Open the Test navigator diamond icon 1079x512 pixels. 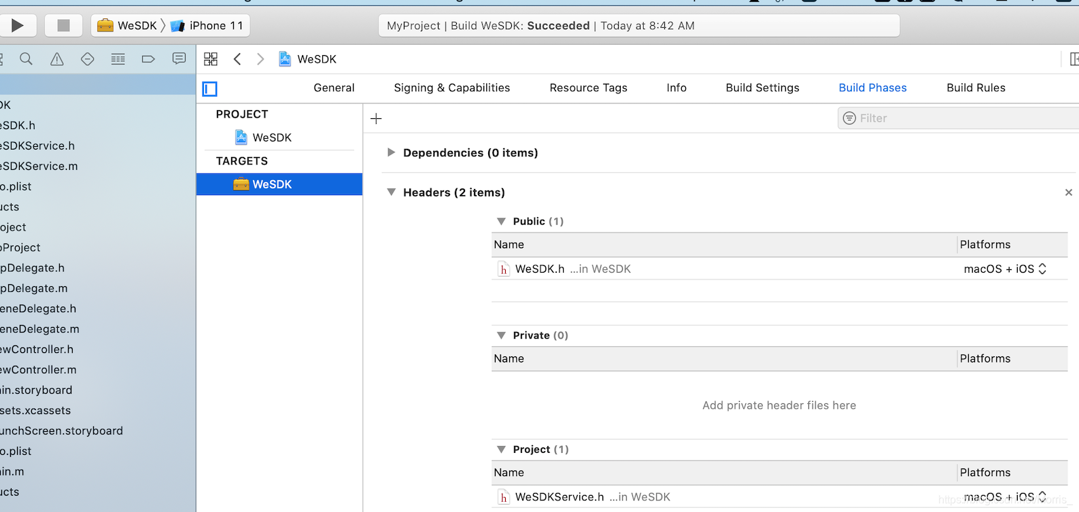point(88,59)
